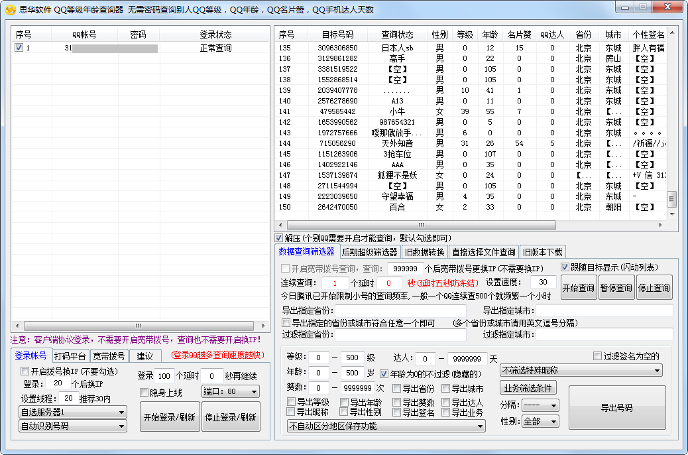Switch to the 打码平台 tab
The height and width of the screenshot is (455, 688).
[70, 356]
